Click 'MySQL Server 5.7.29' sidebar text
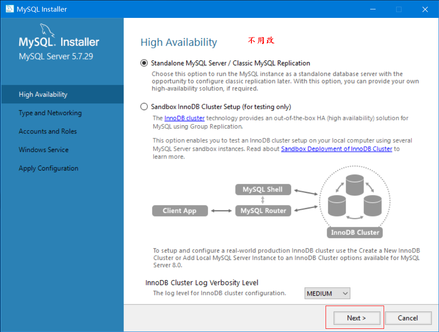439x332 pixels. click(x=56, y=56)
